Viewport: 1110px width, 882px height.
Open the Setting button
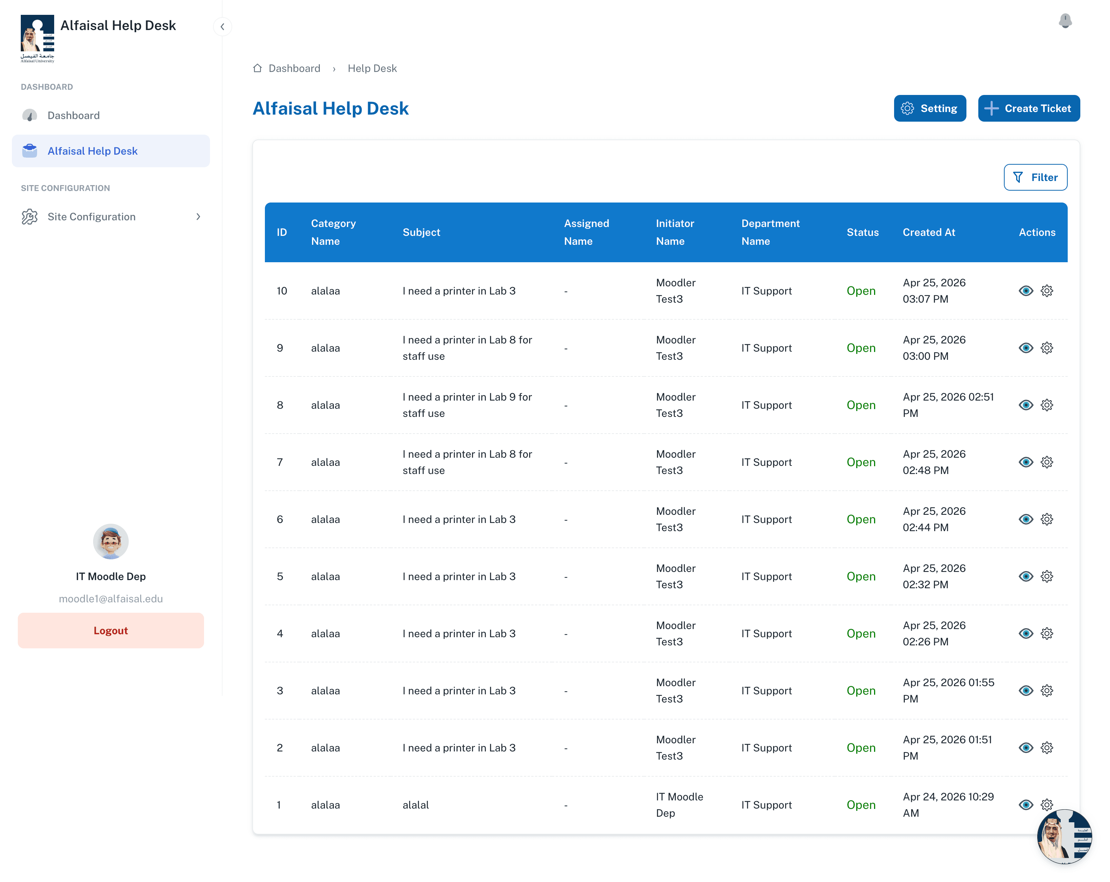point(929,108)
